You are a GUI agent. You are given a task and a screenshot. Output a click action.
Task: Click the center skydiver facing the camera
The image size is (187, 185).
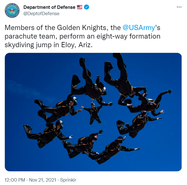pyautogui.click(x=92, y=113)
